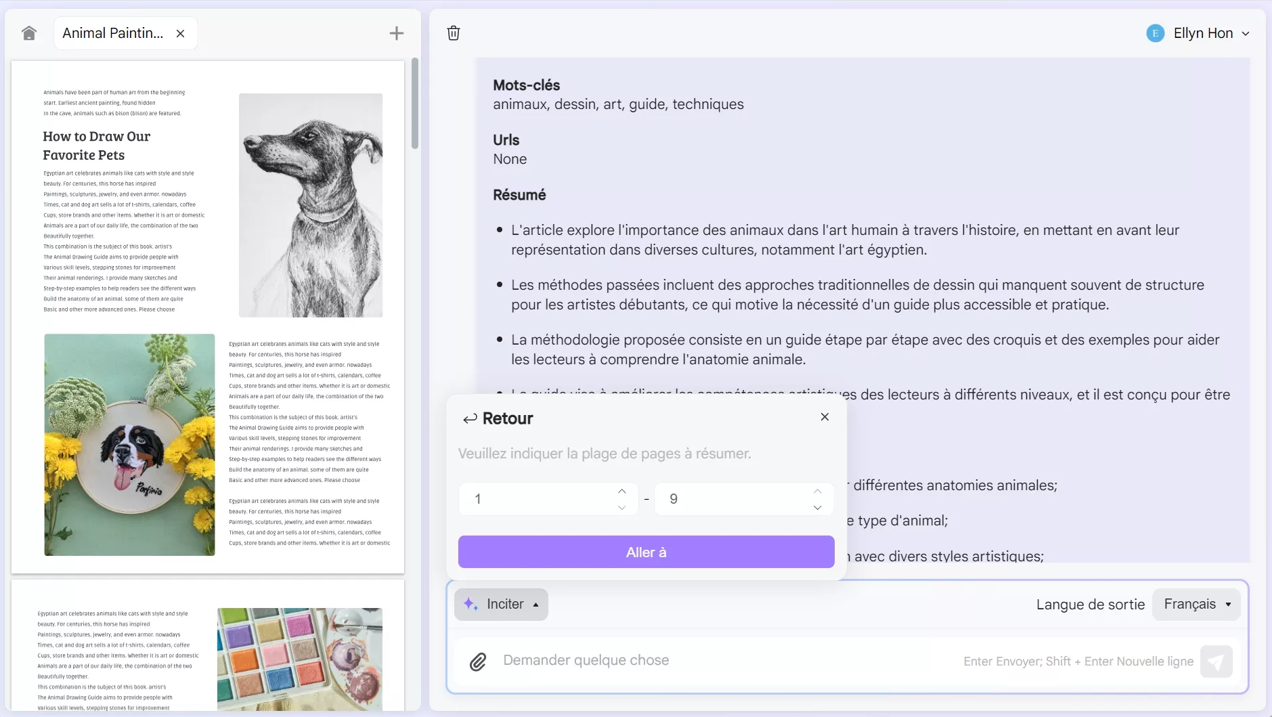Viewport: 1272px width, 717px height.
Task: Close the Animal Paintin tab
Action: coord(180,33)
